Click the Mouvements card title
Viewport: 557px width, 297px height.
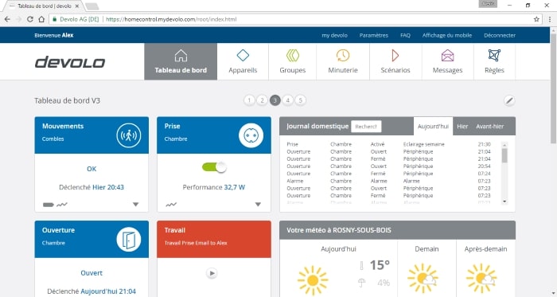[63, 126]
